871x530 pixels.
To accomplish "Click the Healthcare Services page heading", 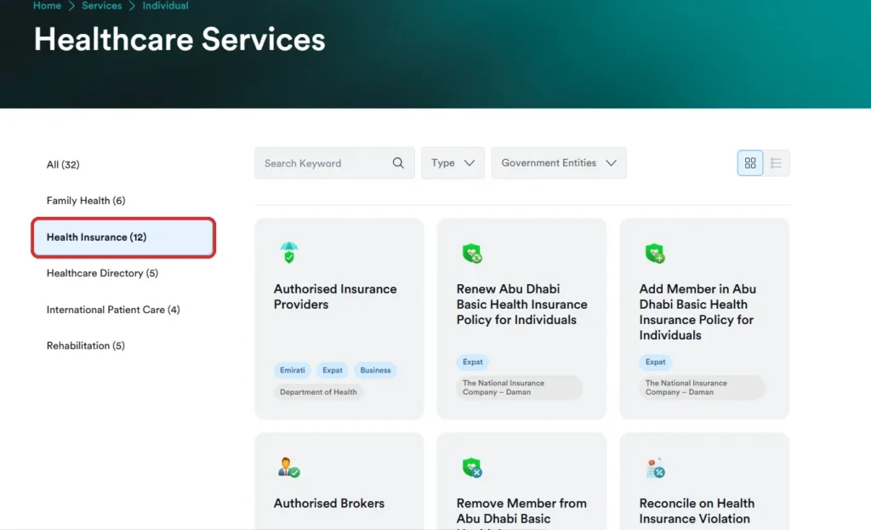I will coord(179,39).
